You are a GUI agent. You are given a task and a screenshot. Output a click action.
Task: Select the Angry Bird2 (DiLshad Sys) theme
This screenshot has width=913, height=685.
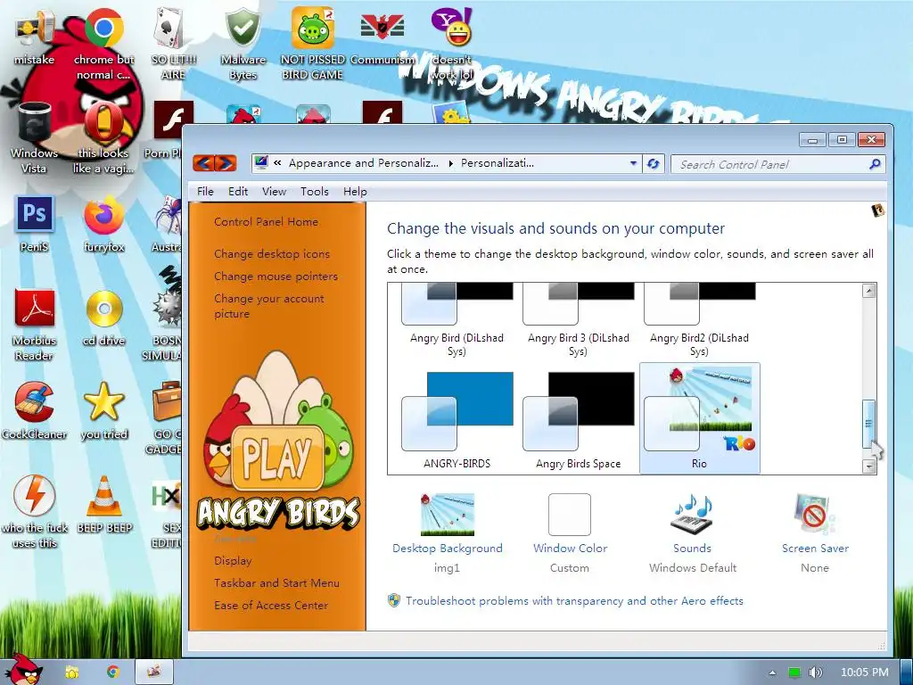699,320
